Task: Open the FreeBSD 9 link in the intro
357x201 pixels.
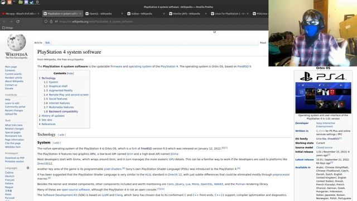Action: click(x=244, y=66)
